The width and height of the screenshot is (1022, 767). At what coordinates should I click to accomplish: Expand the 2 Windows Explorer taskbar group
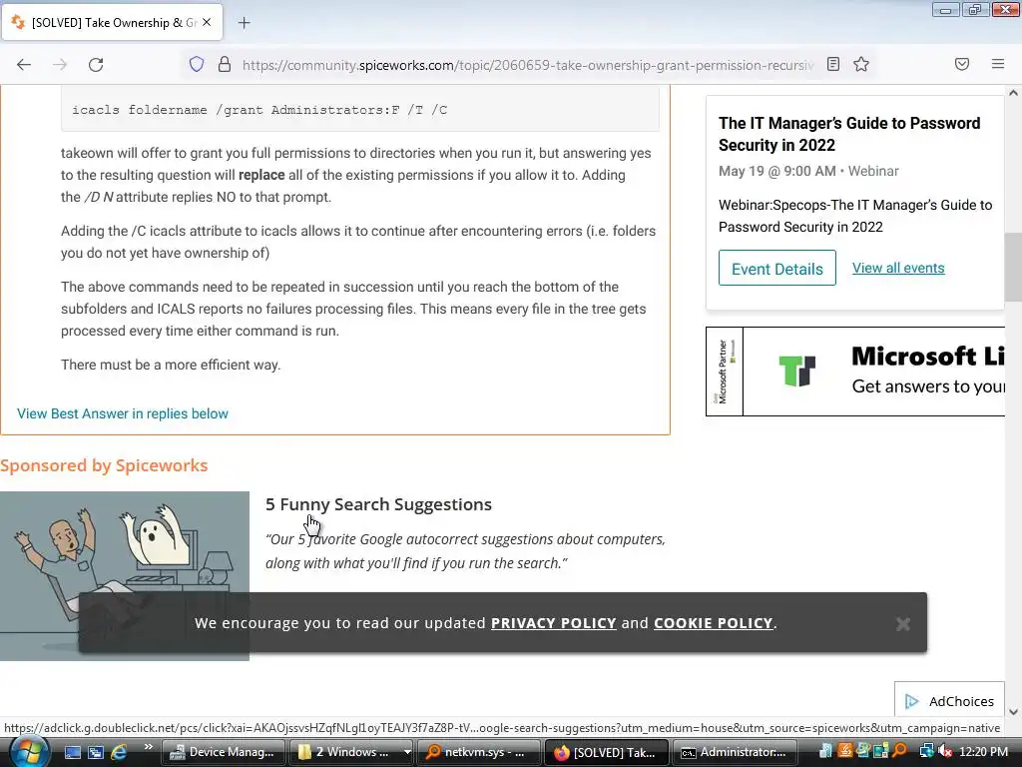point(354,752)
